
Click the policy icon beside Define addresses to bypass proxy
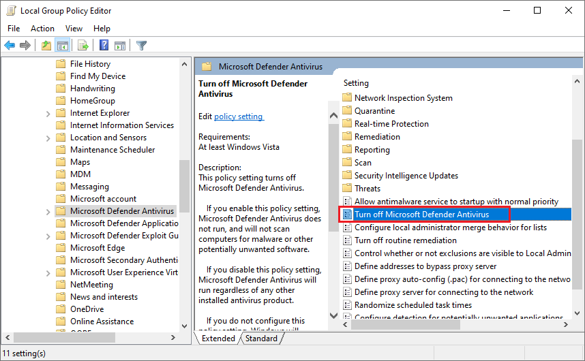pyautogui.click(x=347, y=266)
